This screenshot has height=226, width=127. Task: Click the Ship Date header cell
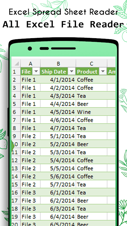click(58, 71)
